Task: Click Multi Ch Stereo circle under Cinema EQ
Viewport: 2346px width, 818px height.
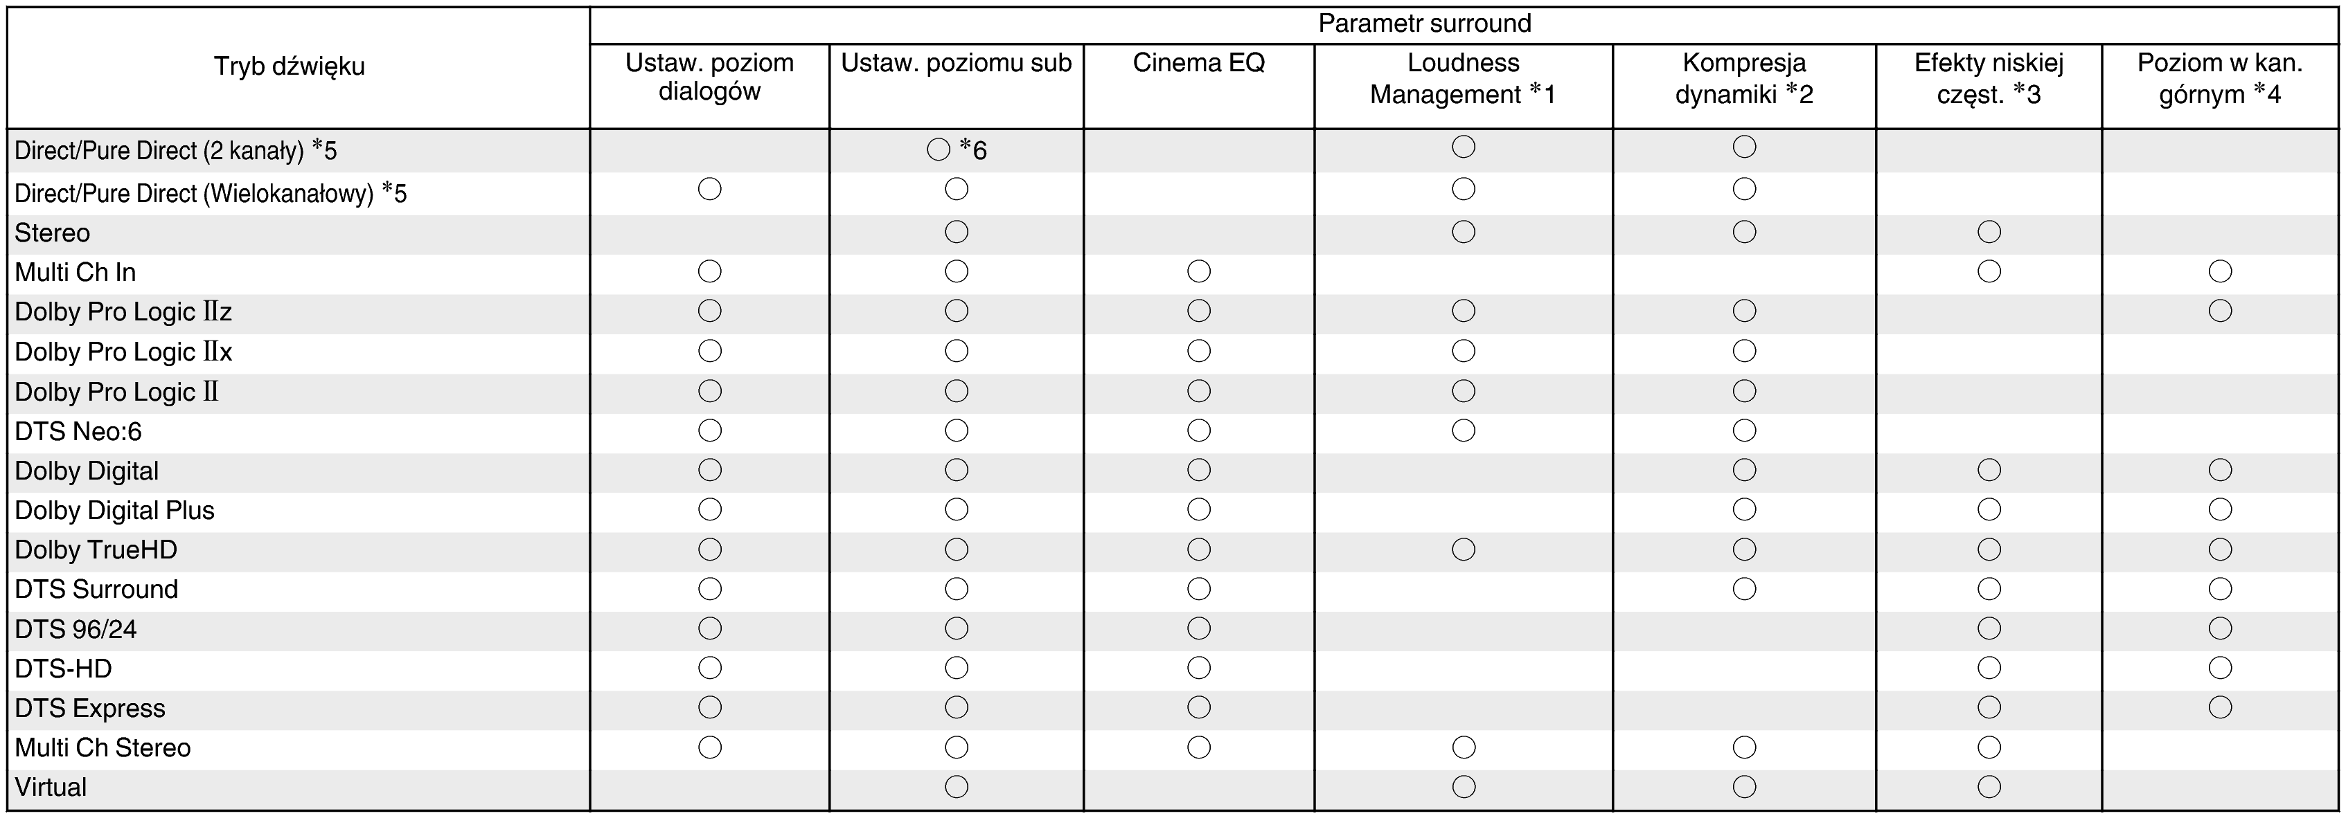Action: pyautogui.click(x=1200, y=748)
